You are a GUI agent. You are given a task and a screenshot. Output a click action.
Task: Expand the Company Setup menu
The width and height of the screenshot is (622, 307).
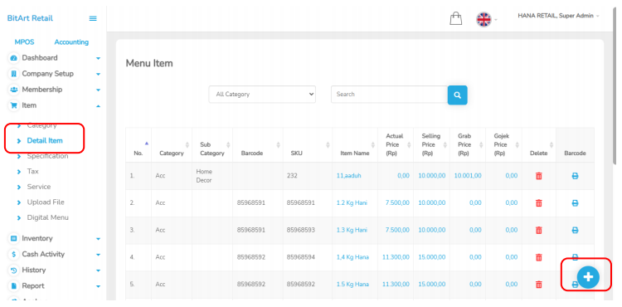pos(55,74)
